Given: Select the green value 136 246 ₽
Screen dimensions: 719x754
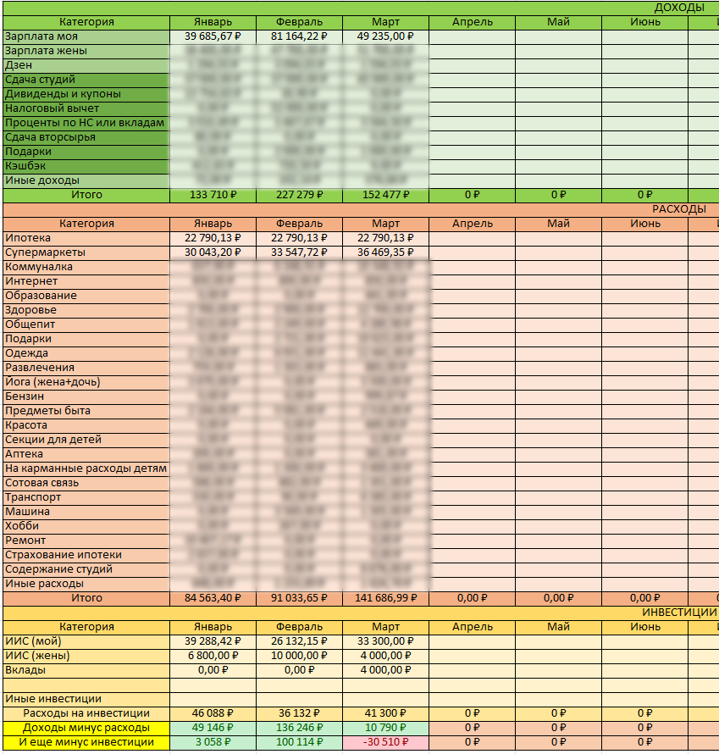Looking at the screenshot, I should [x=300, y=728].
